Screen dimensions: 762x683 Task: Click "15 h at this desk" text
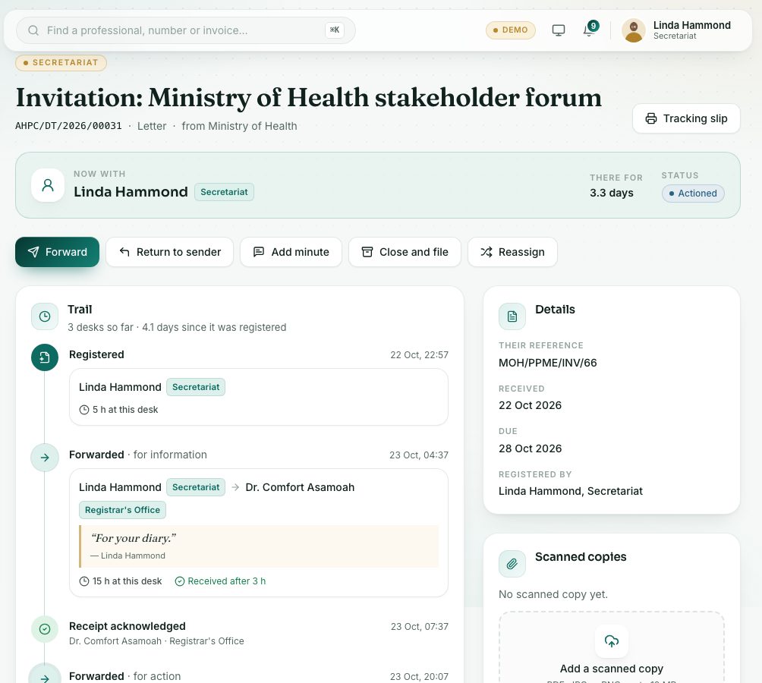(127, 581)
